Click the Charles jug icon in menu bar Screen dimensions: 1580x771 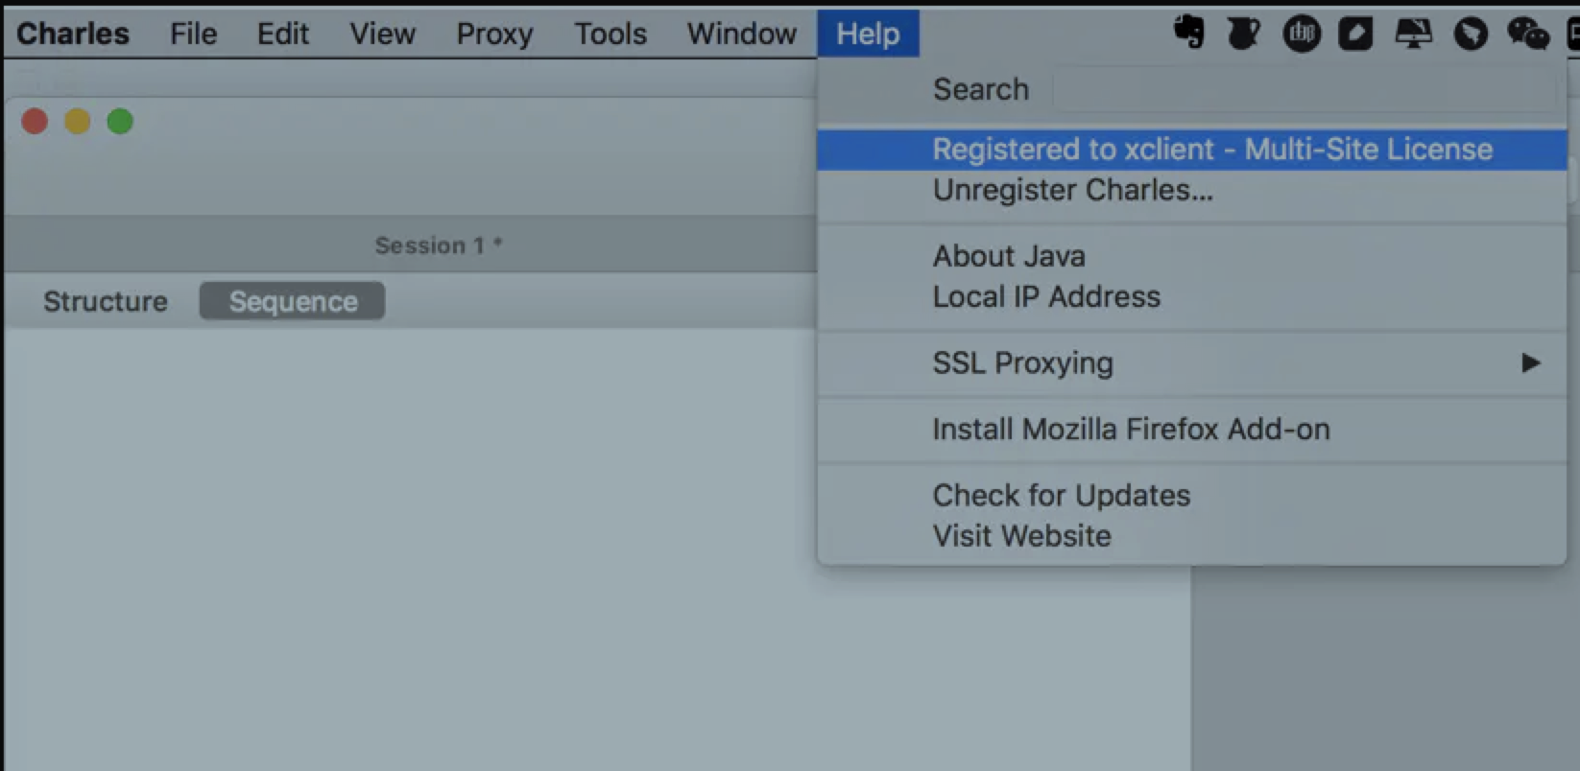[x=1243, y=34]
